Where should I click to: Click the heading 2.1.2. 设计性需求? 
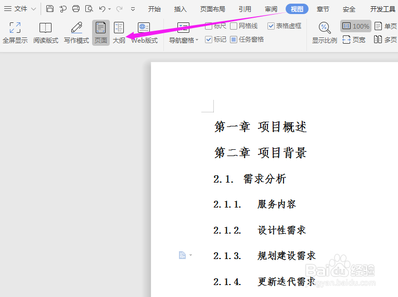[260, 230]
